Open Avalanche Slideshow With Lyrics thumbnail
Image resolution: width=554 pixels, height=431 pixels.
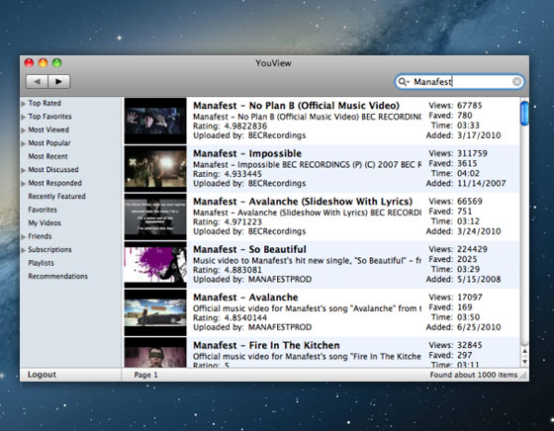155,216
